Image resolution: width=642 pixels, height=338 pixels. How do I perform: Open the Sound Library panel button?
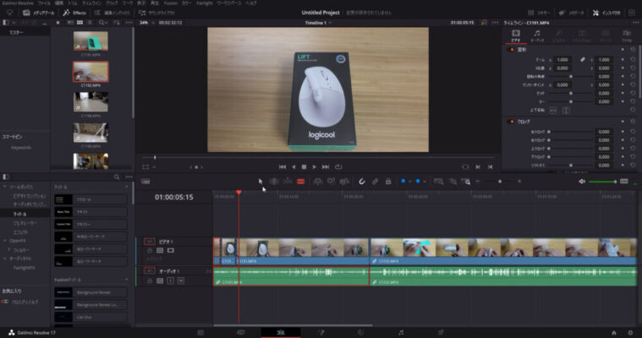[156, 13]
